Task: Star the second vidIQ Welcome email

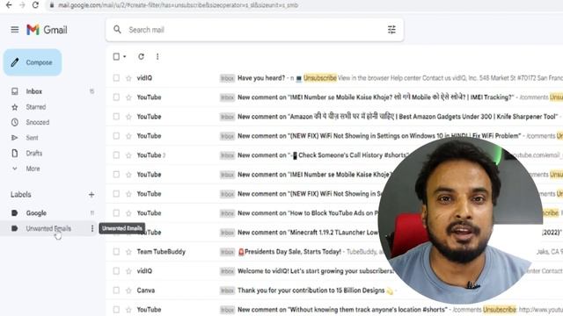Action: pyautogui.click(x=128, y=271)
